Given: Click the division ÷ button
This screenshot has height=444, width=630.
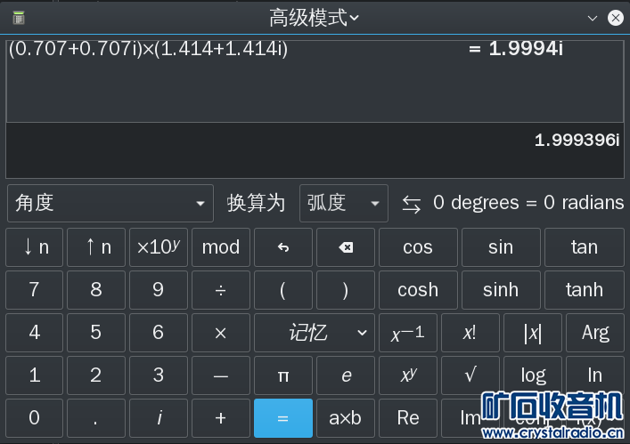Looking at the screenshot, I should click(x=221, y=290).
